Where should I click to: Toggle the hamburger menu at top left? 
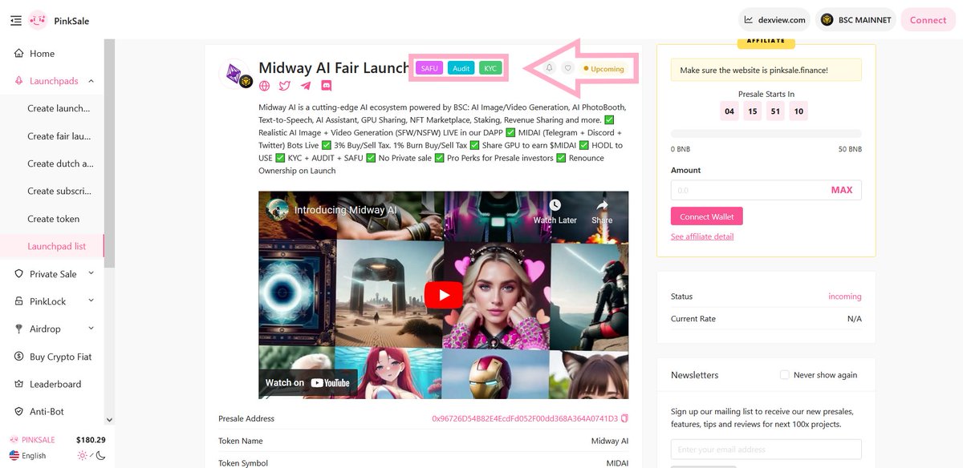tap(15, 20)
